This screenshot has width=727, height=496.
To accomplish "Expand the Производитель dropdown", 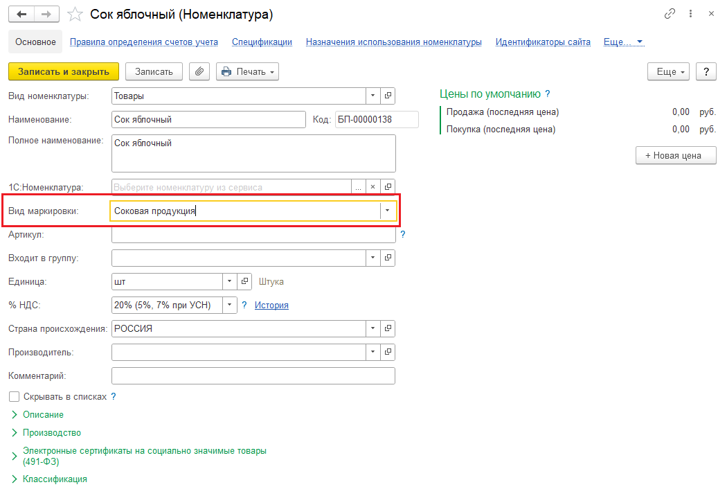I will pyautogui.click(x=373, y=352).
